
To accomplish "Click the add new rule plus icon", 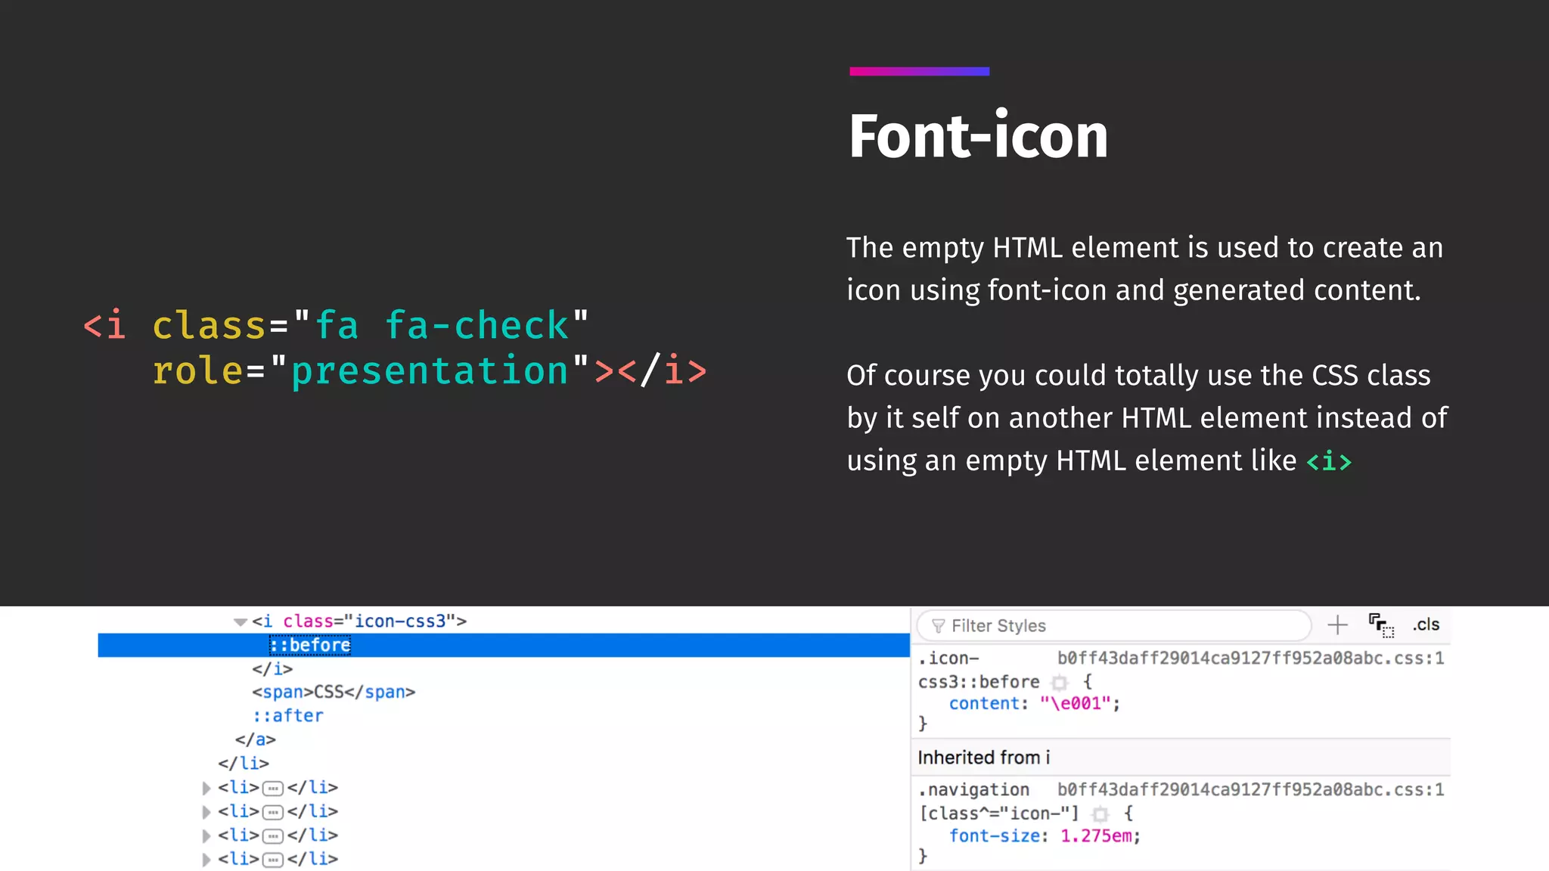I will click(x=1337, y=625).
